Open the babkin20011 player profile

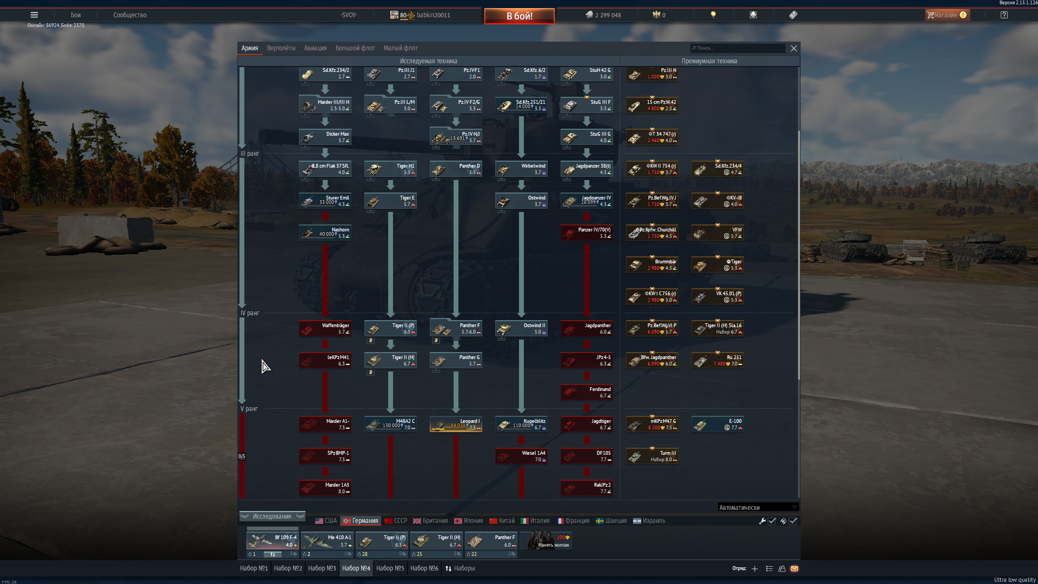pos(420,15)
